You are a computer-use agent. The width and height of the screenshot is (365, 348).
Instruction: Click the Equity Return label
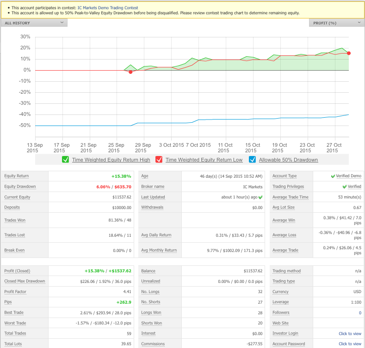[x=17, y=176]
